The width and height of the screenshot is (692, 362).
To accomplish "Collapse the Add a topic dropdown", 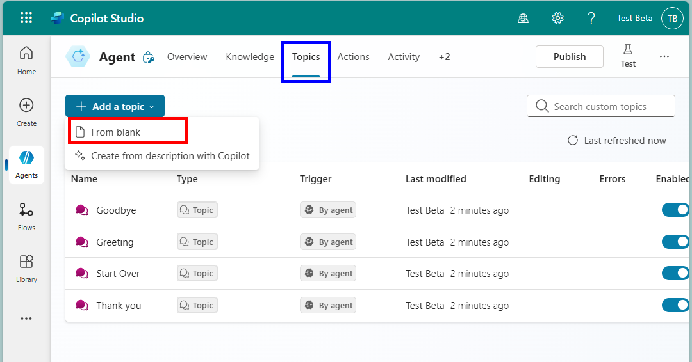I will pos(115,106).
